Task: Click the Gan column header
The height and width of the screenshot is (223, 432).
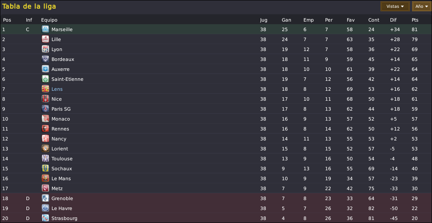Action: pyautogui.click(x=286, y=20)
